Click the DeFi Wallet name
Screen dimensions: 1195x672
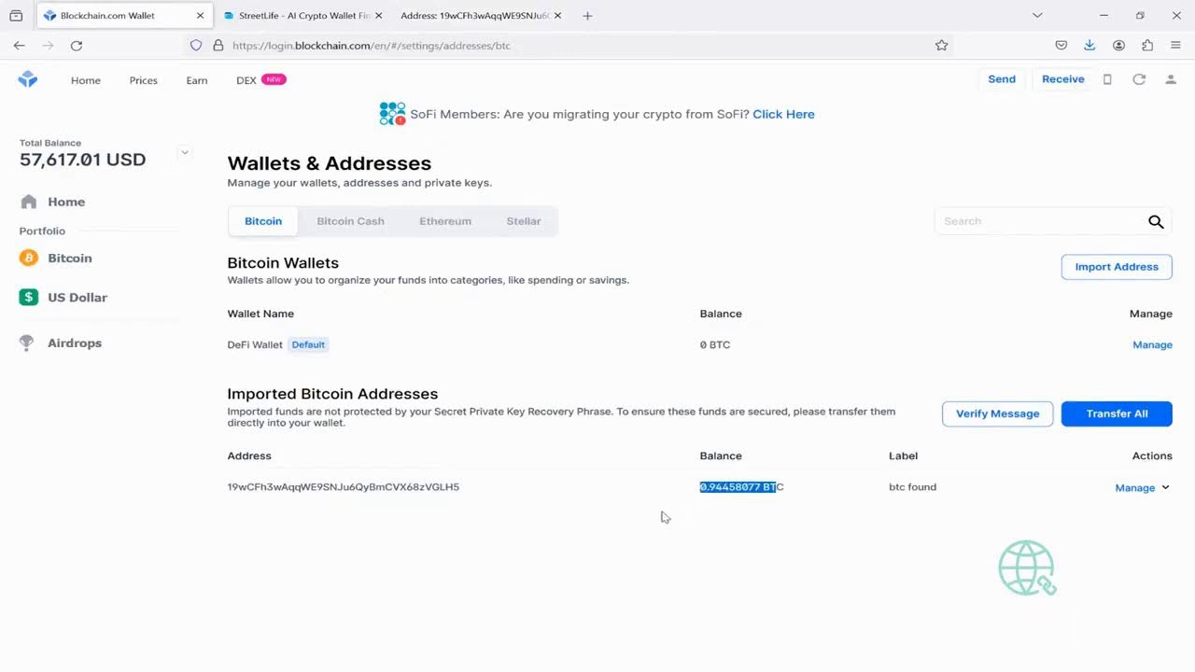point(255,344)
